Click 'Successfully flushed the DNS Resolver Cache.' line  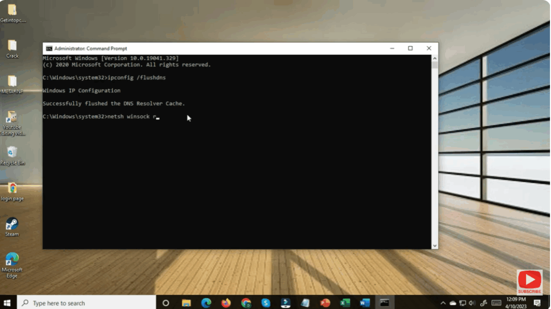[x=114, y=104]
